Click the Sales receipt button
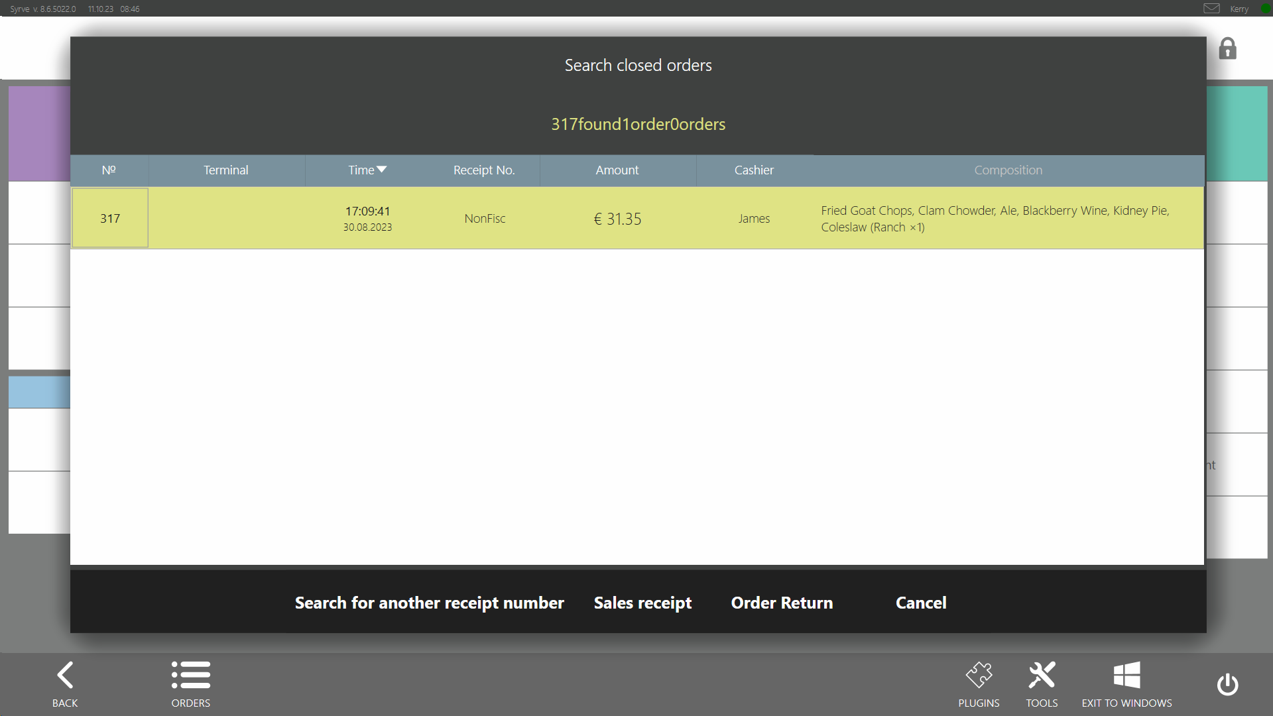Image resolution: width=1273 pixels, height=716 pixels. click(642, 603)
